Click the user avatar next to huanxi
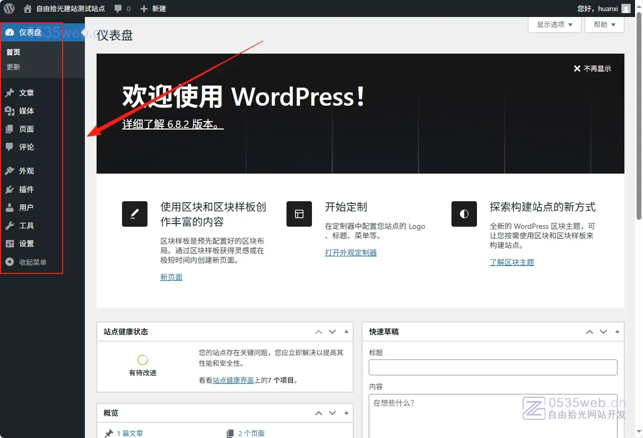The height and width of the screenshot is (438, 643). tap(626, 8)
